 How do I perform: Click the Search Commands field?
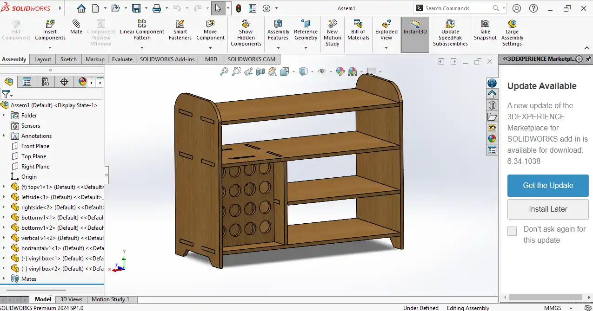click(457, 8)
